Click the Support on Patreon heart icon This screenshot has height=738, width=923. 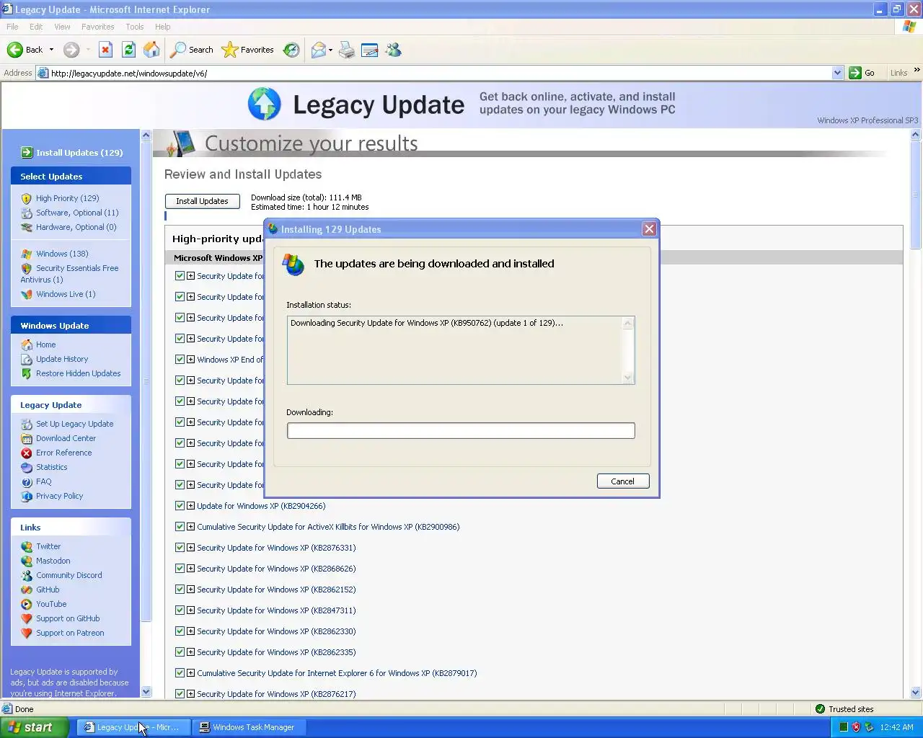(27, 633)
